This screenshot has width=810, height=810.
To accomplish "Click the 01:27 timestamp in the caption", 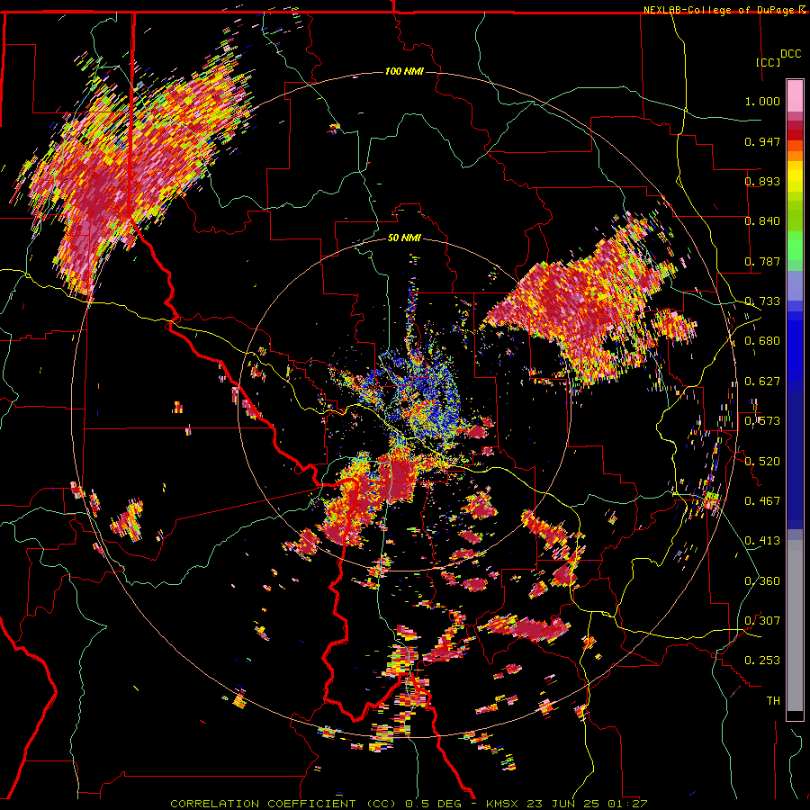I will [x=626, y=804].
